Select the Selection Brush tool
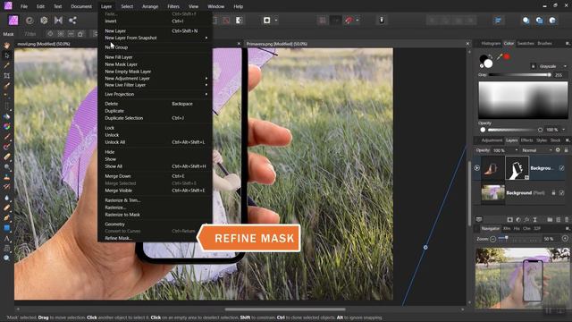This screenshot has width=572, height=322. click(x=6, y=86)
